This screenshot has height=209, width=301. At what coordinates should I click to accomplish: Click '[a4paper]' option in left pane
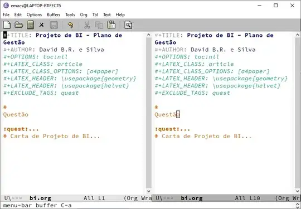pos(102,71)
